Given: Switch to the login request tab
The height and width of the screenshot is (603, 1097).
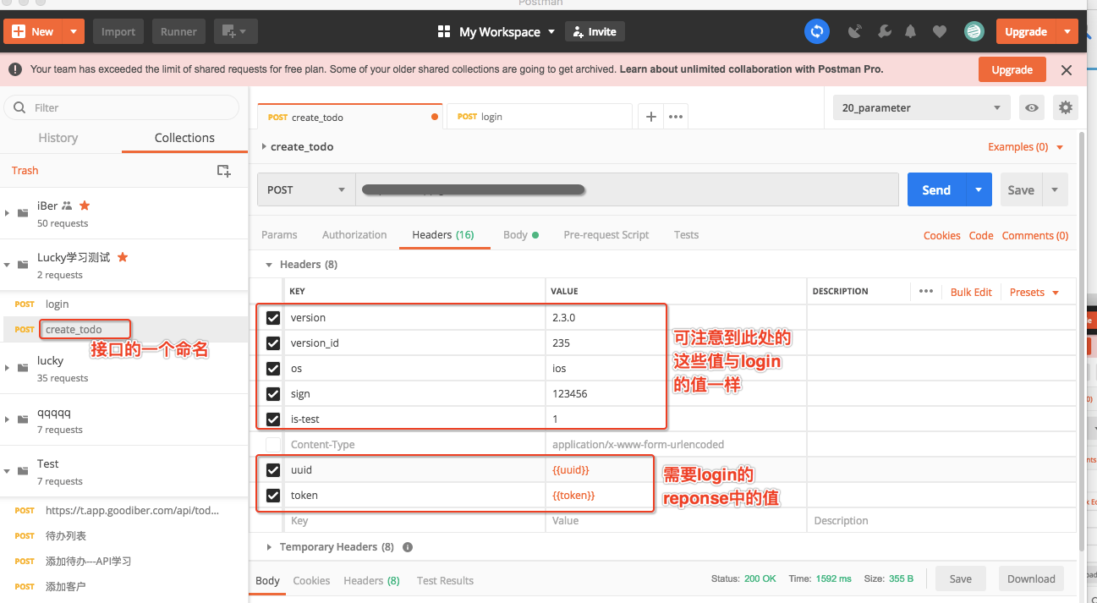Looking at the screenshot, I should 540,117.
